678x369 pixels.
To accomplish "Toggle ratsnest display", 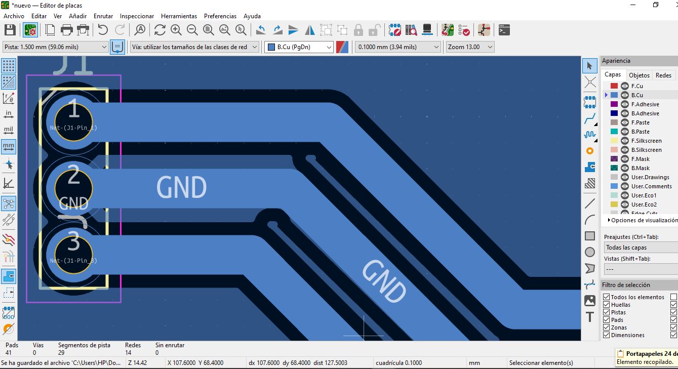I will [x=9, y=203].
